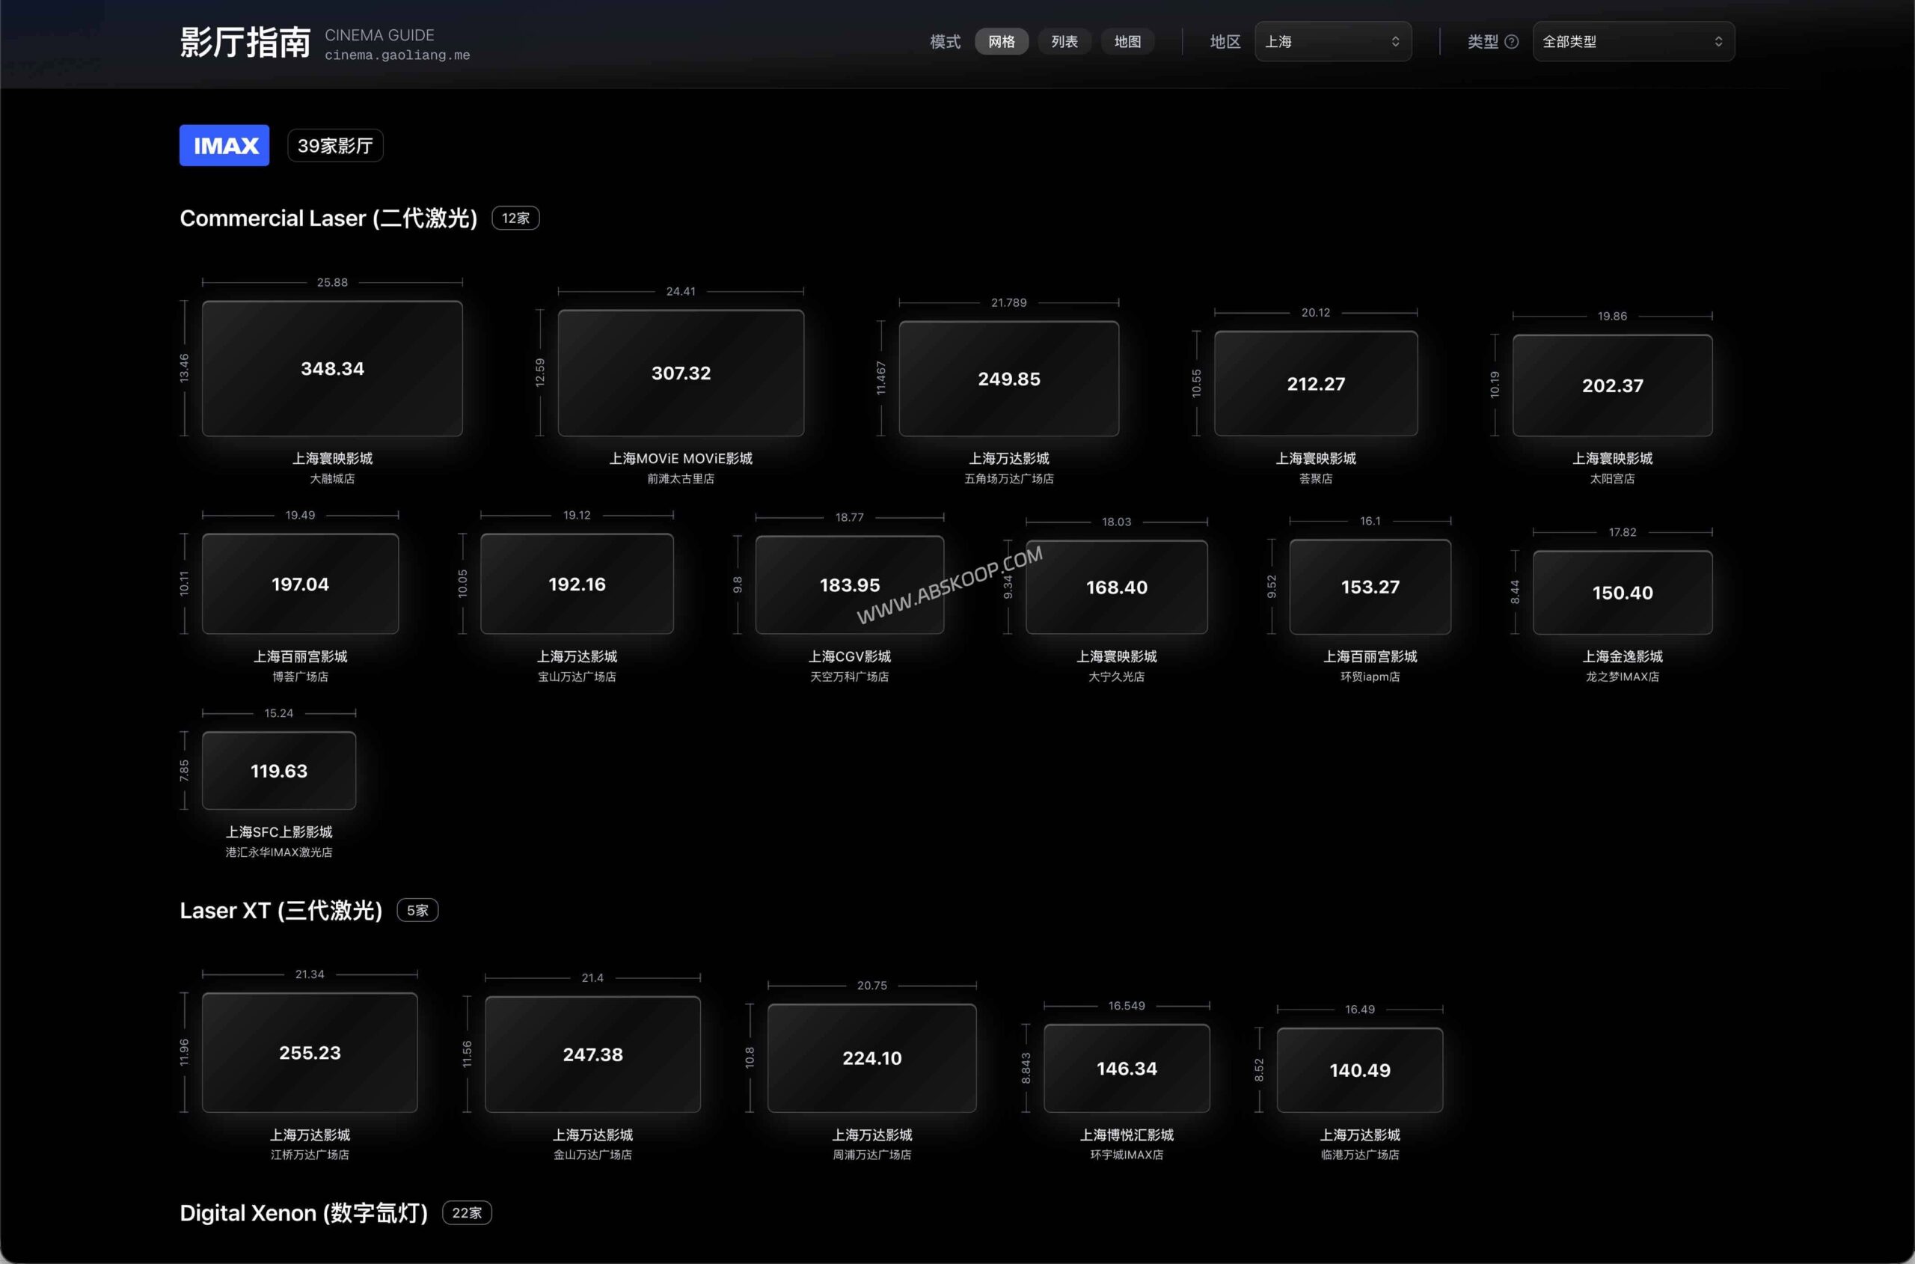Switch to 列表 list mode
Viewport: 1915px width, 1264px height.
pyautogui.click(x=1064, y=42)
